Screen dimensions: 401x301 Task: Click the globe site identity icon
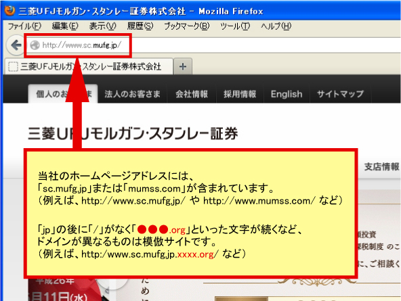[35, 45]
